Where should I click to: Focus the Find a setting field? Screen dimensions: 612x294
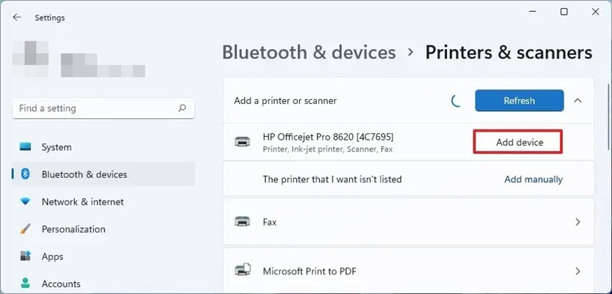(94, 108)
